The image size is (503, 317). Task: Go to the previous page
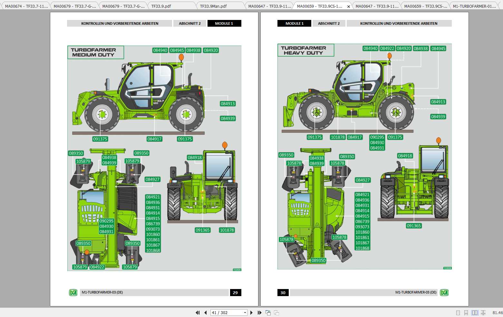coord(205,312)
